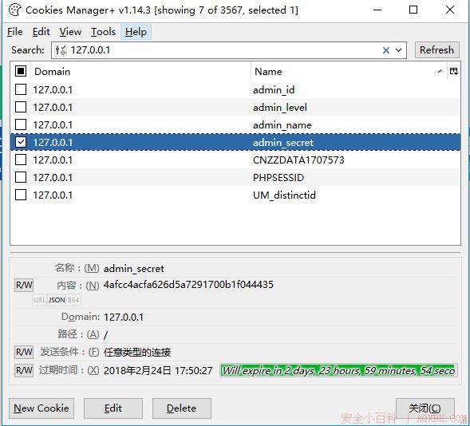Check the PHPSESSID cookie checkbox
The image size is (470, 426).
(21, 177)
